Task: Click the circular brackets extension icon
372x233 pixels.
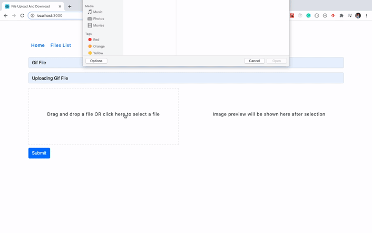Action: [317, 16]
